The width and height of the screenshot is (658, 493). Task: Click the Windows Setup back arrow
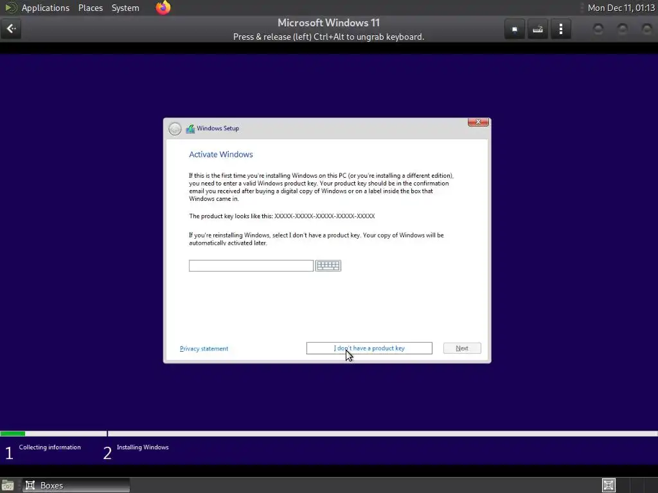coord(175,128)
